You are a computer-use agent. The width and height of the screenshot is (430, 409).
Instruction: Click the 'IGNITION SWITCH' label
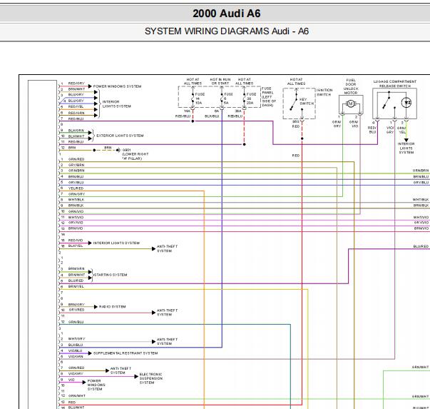(324, 92)
